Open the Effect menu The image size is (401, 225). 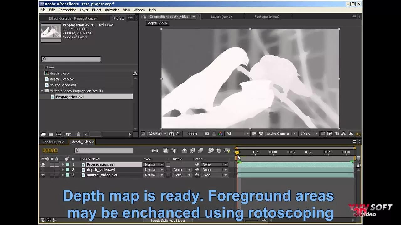96,10
